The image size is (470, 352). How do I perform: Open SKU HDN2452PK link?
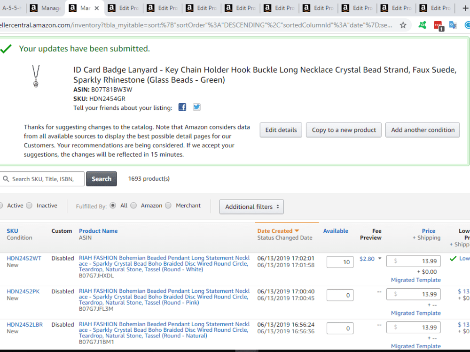tap(23, 291)
